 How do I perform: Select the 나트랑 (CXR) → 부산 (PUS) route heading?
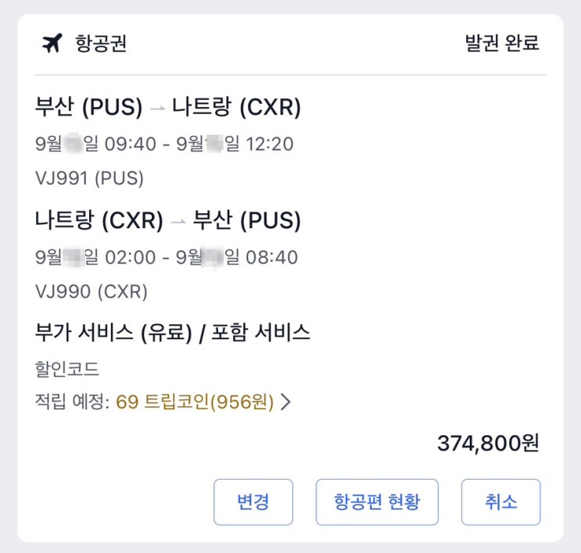pos(168,221)
